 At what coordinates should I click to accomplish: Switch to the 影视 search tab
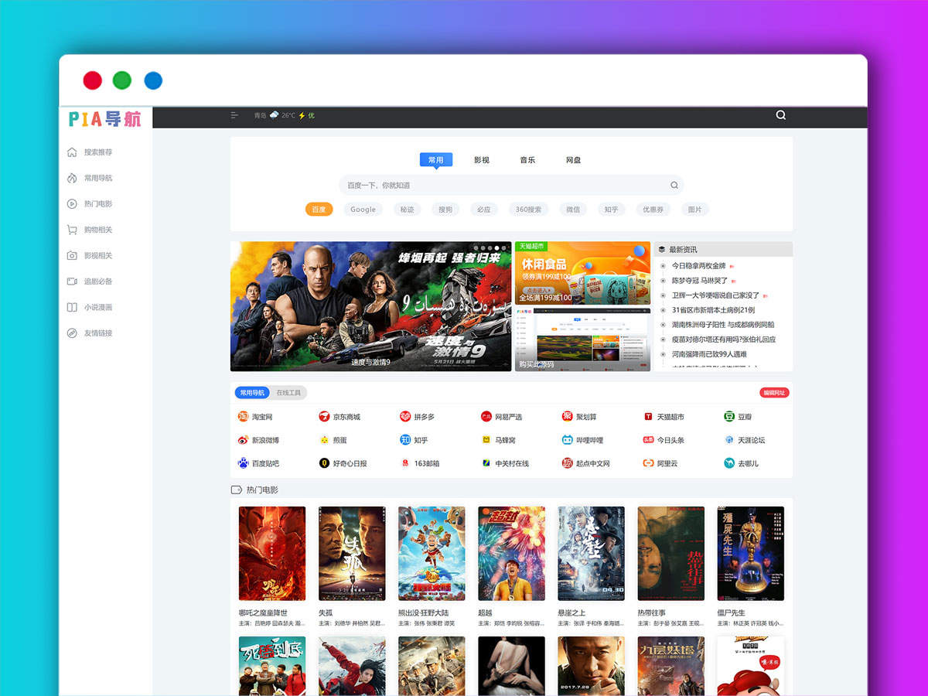click(x=481, y=160)
